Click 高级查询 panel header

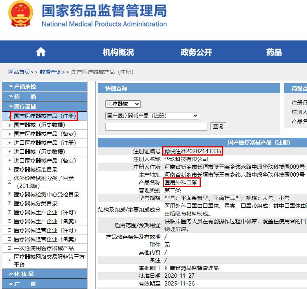[x=295, y=88]
